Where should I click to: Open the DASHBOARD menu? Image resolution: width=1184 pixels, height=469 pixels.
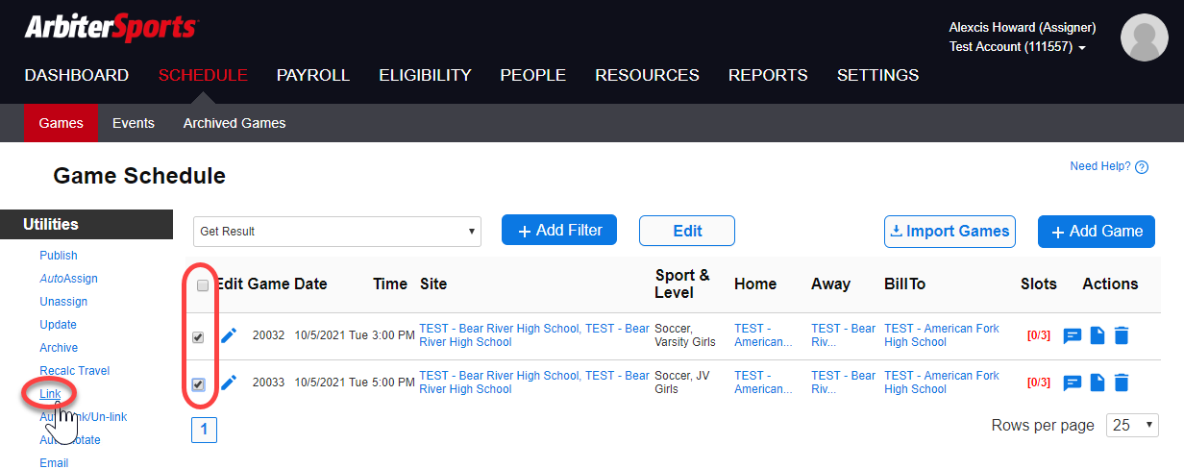pyautogui.click(x=77, y=75)
